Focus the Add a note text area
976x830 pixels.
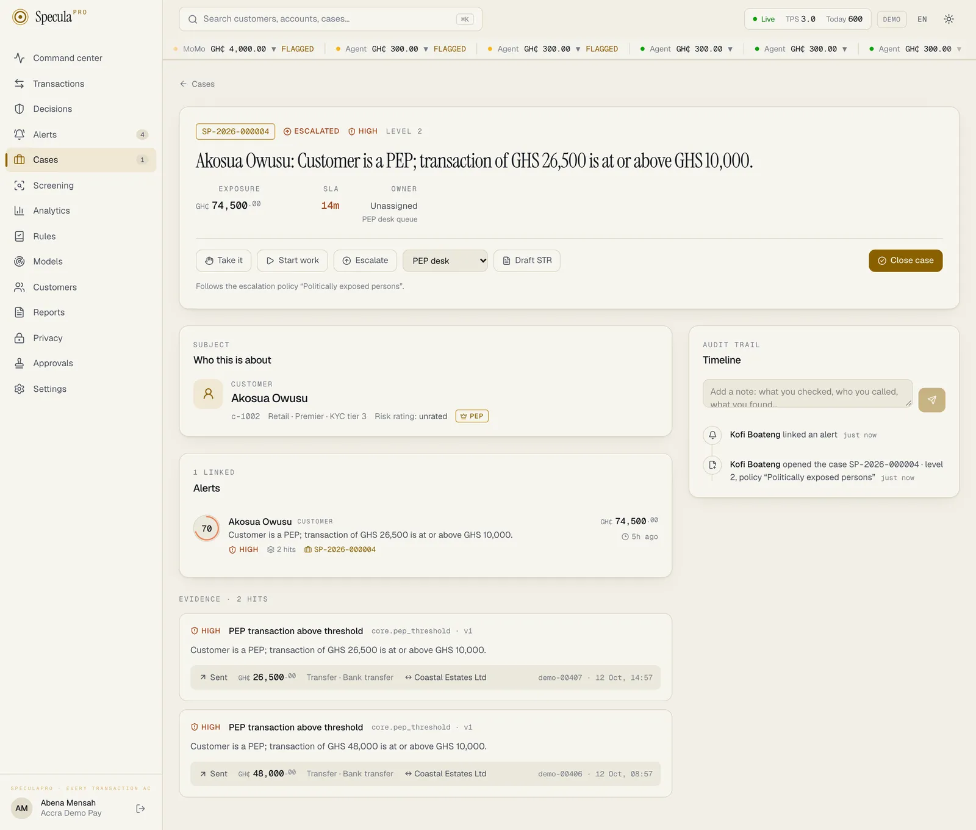[x=808, y=394]
